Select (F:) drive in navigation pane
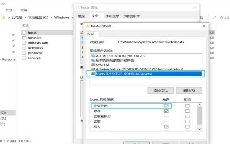 pyautogui.click(x=3, y=124)
